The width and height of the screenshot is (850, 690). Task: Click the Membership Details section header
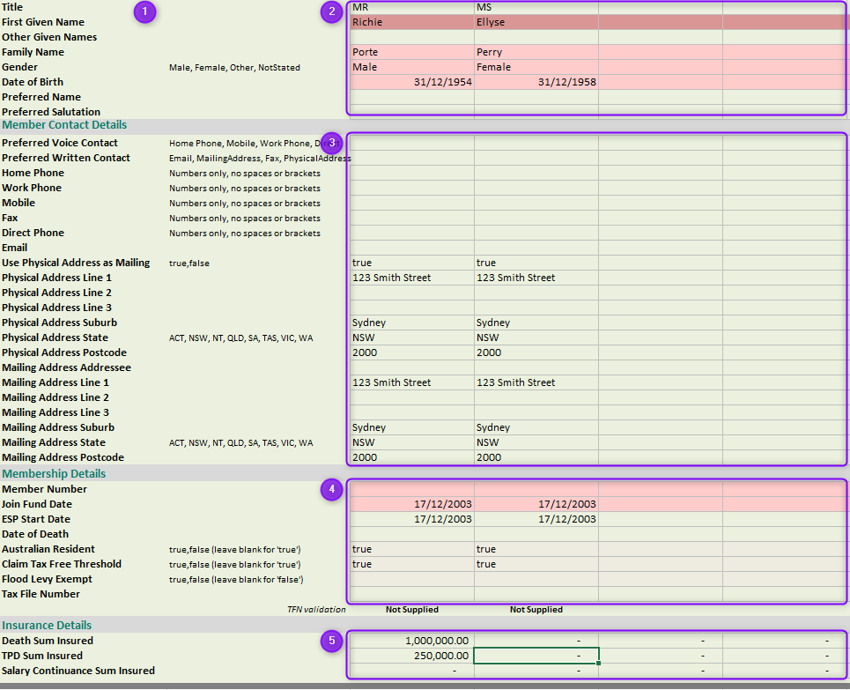[54, 473]
